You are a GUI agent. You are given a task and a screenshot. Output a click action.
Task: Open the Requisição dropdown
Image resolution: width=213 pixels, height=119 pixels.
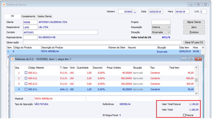161,27
